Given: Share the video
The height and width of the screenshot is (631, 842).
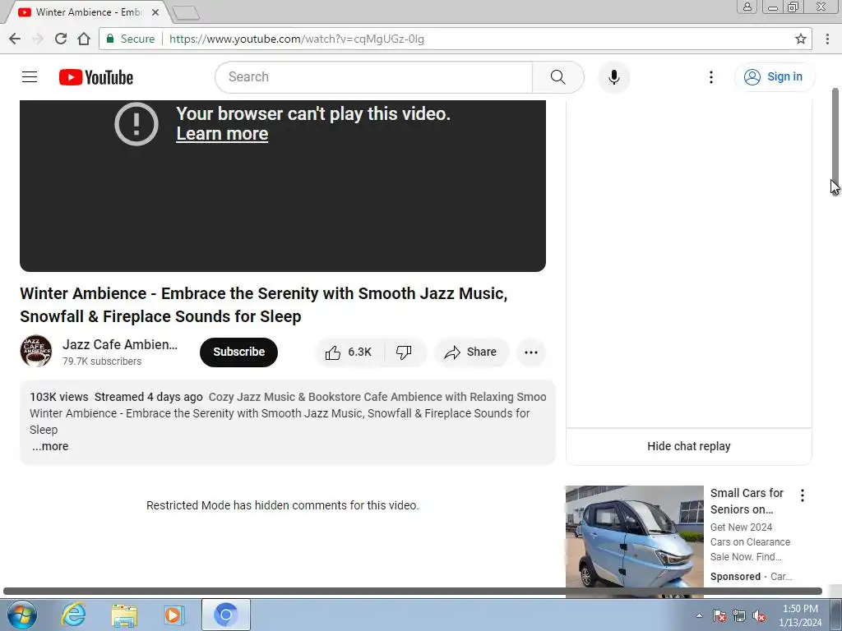Looking at the screenshot, I should tap(470, 352).
